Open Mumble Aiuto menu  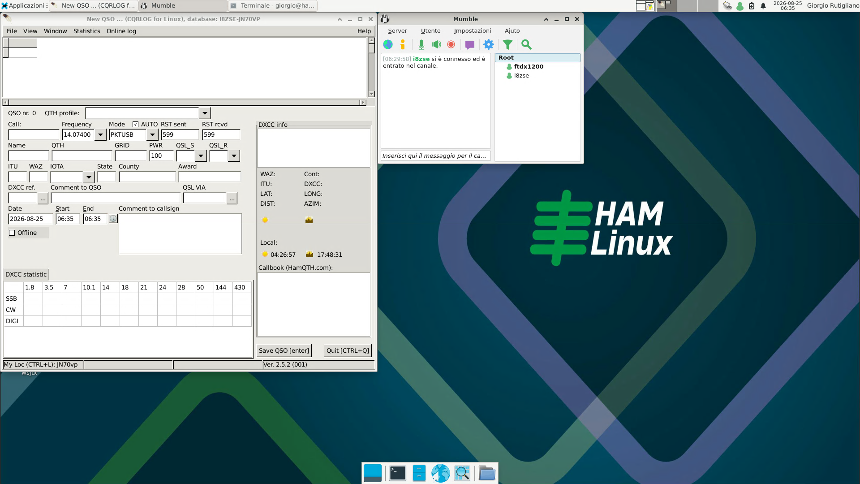pos(512,30)
